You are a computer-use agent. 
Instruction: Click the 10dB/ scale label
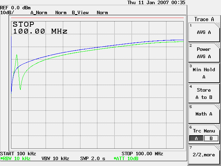point(7,12)
